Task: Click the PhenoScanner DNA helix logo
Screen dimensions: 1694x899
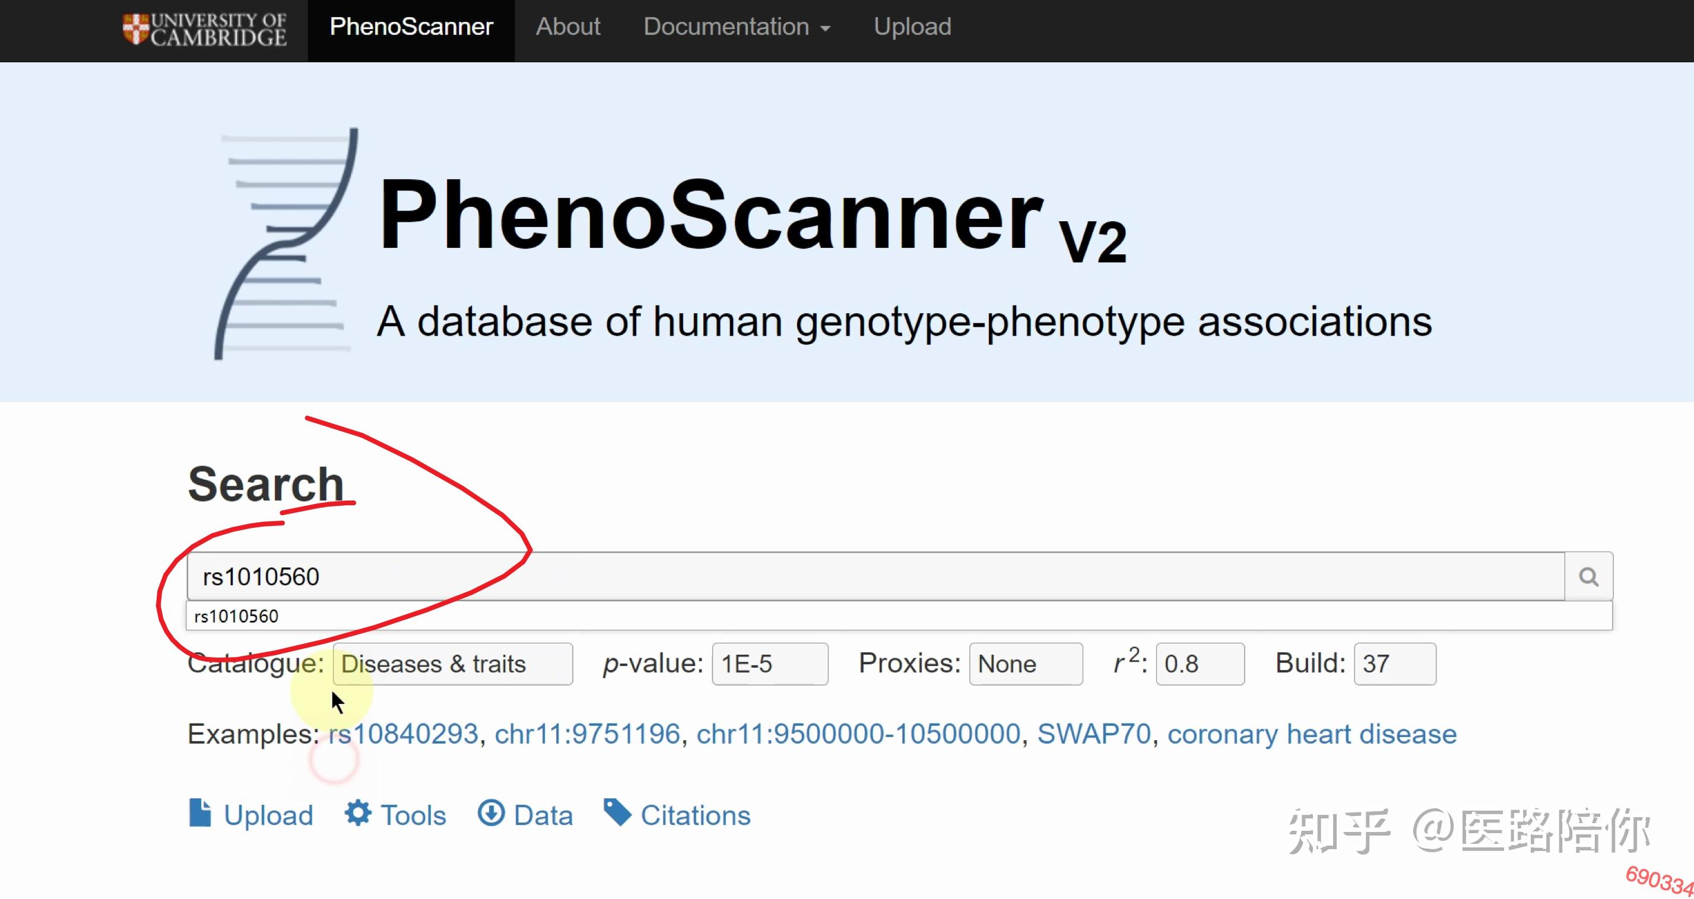Action: tap(285, 244)
